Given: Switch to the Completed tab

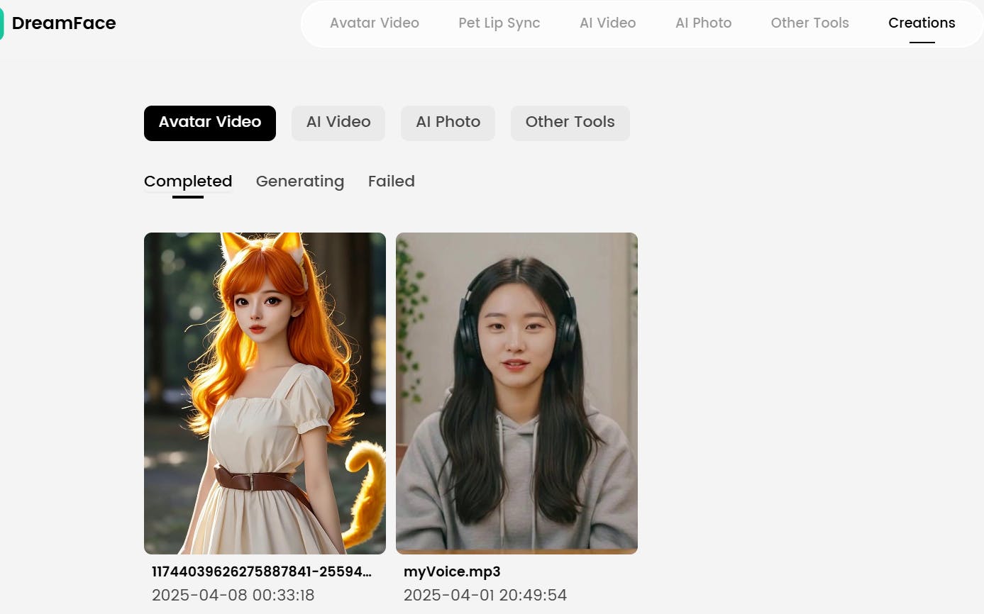Looking at the screenshot, I should click(x=188, y=182).
